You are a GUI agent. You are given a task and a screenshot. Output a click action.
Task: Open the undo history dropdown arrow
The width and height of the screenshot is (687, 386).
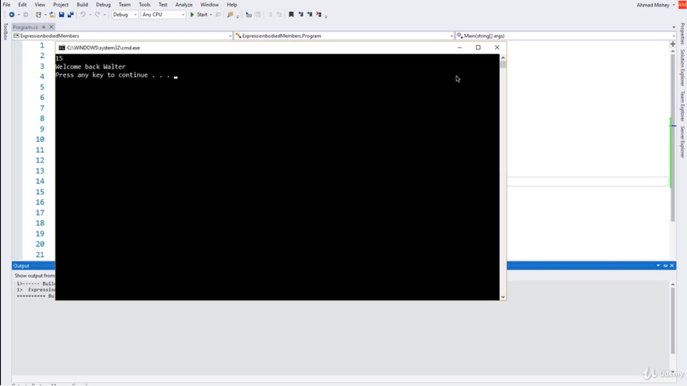90,15
